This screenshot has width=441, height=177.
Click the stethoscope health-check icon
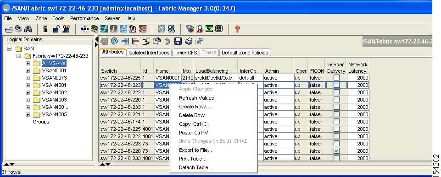coord(190,29)
